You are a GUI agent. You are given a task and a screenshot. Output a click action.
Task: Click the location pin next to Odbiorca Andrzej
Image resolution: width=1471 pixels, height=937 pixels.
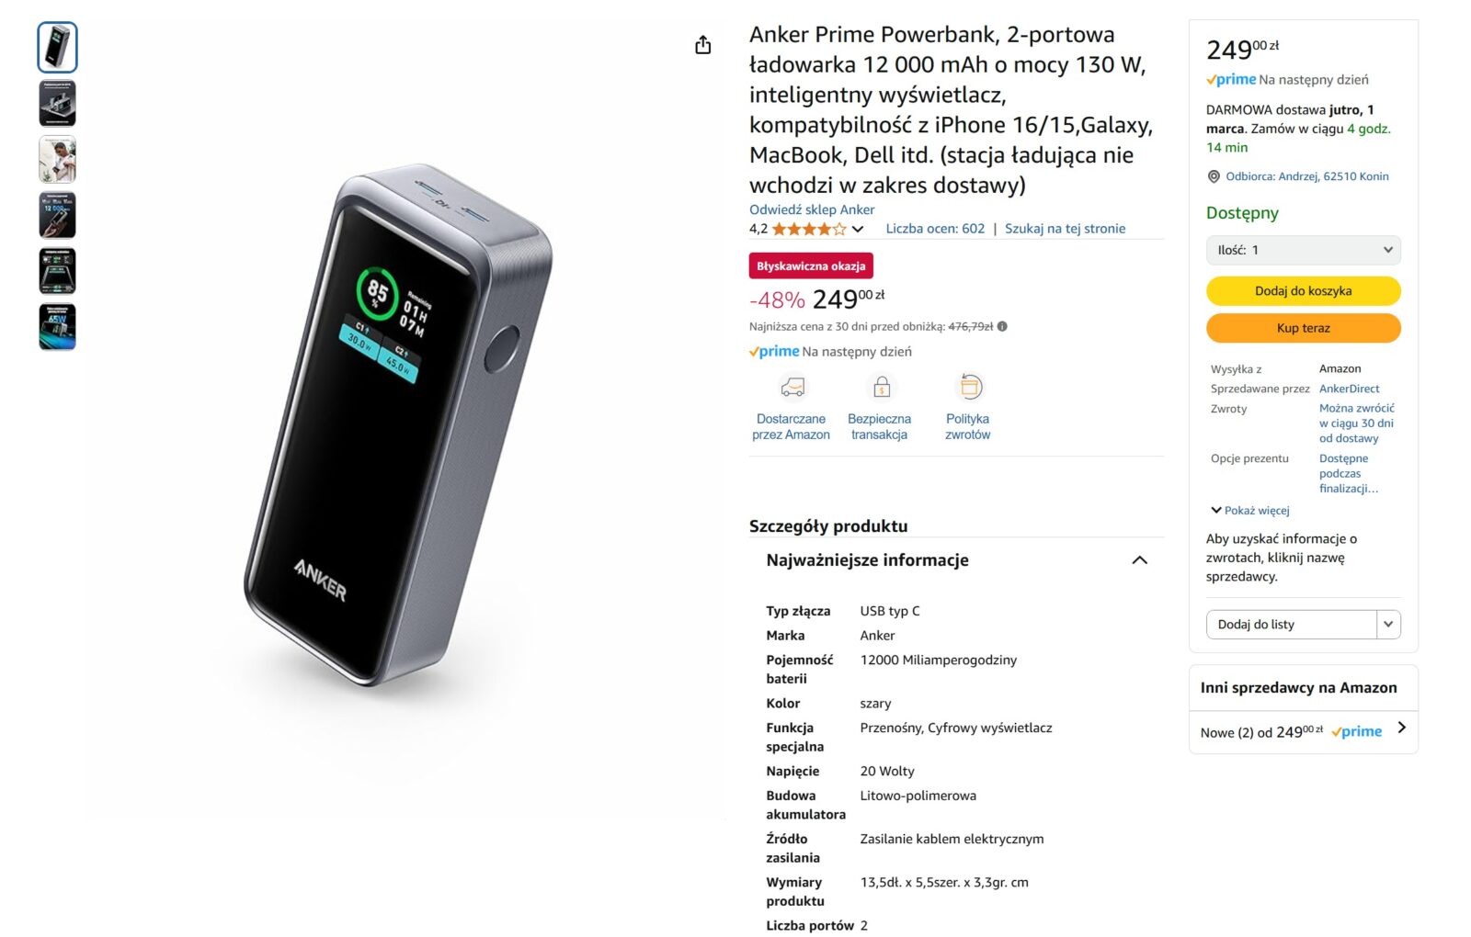pyautogui.click(x=1214, y=176)
